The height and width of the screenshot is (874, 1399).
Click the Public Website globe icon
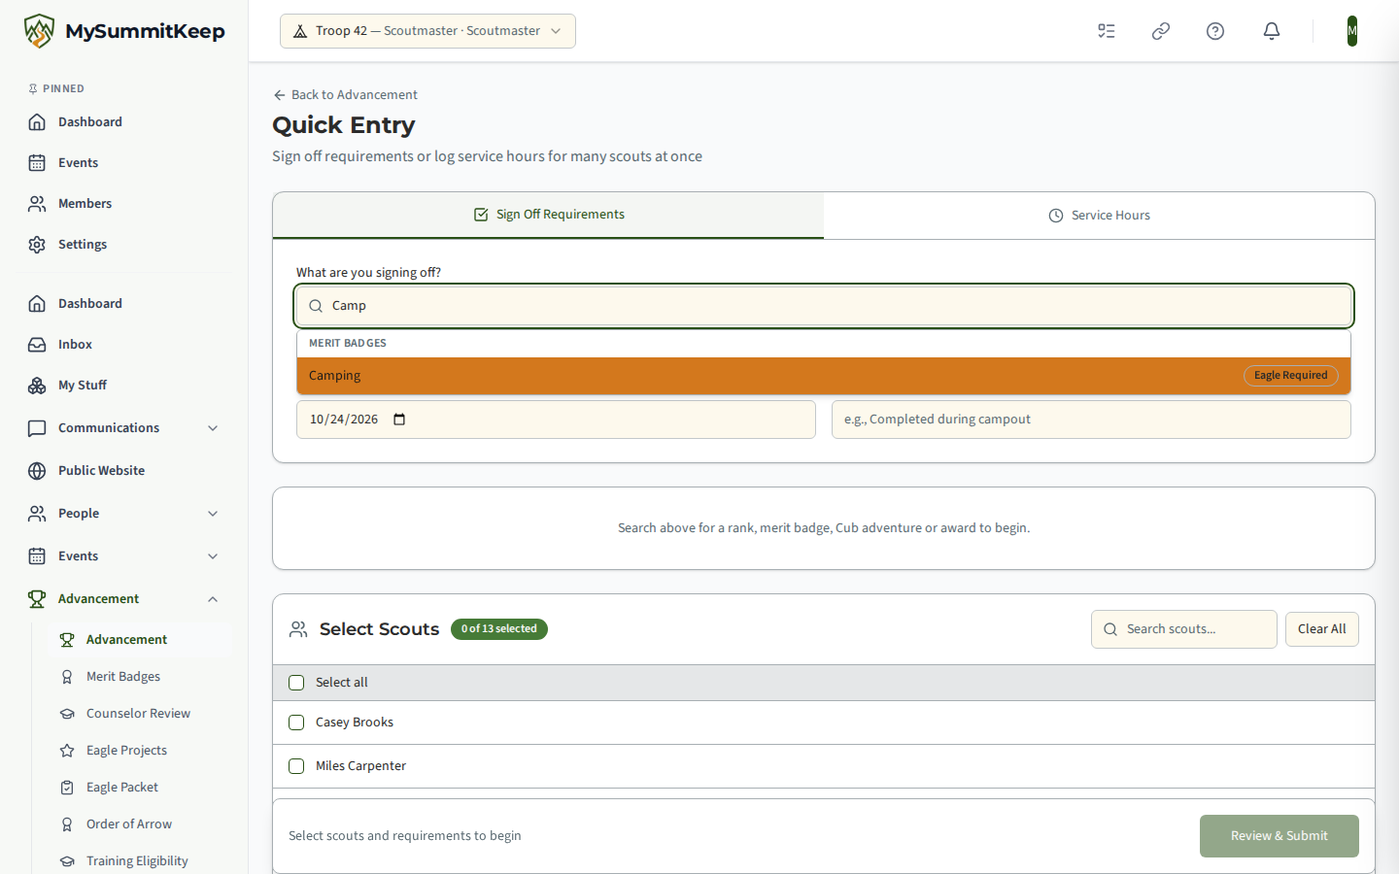[x=37, y=471]
